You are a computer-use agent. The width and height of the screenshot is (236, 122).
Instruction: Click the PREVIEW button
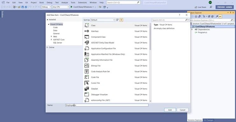[x=221, y=7]
